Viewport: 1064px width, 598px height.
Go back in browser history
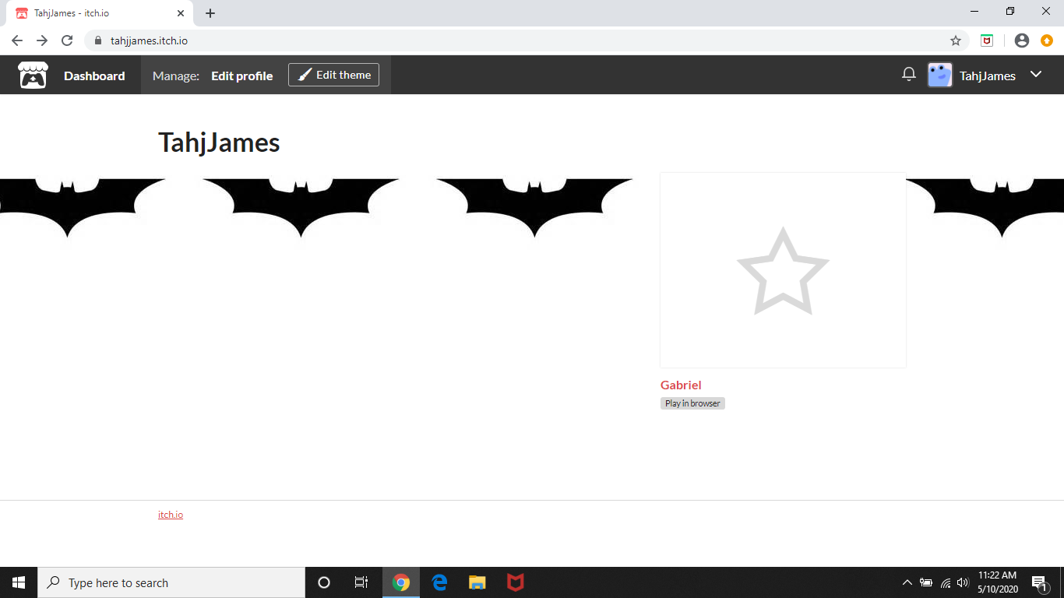point(17,40)
